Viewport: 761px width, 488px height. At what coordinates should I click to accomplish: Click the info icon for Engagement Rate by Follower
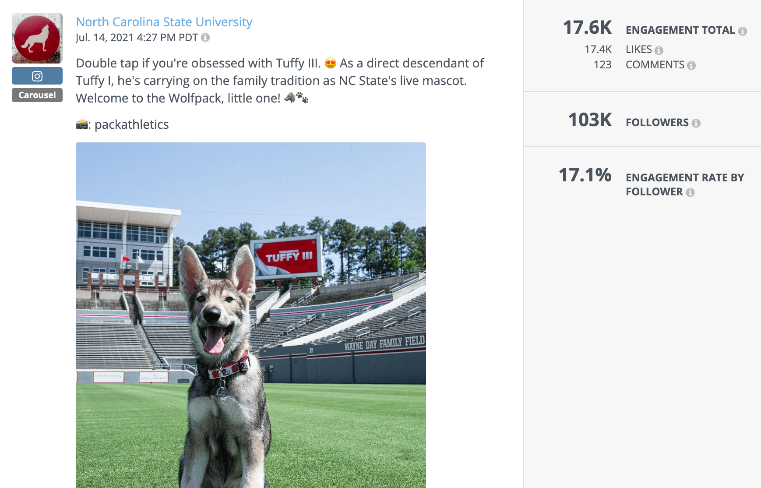pyautogui.click(x=691, y=191)
